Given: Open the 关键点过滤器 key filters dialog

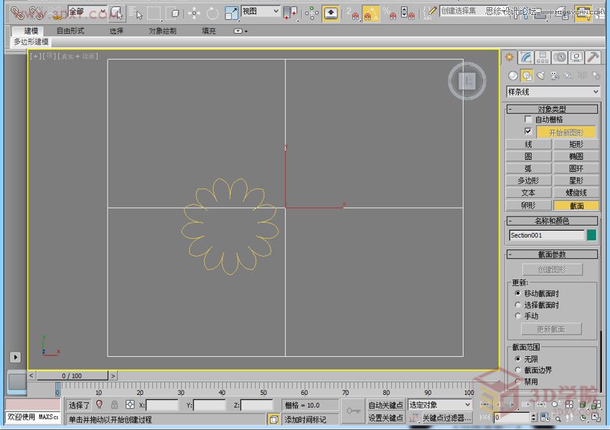Looking at the screenshot, I should click(x=446, y=418).
